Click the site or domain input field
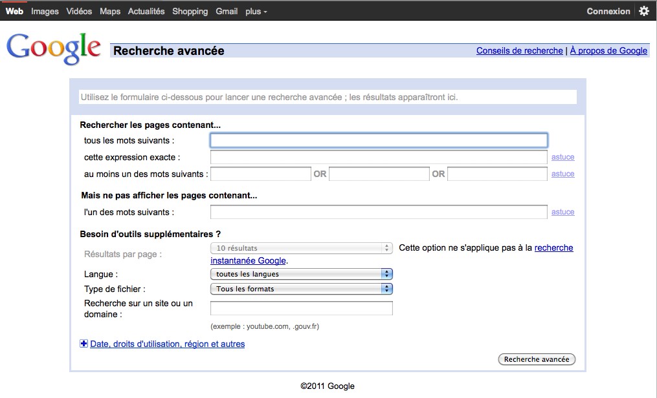The image size is (657, 398). click(x=302, y=308)
